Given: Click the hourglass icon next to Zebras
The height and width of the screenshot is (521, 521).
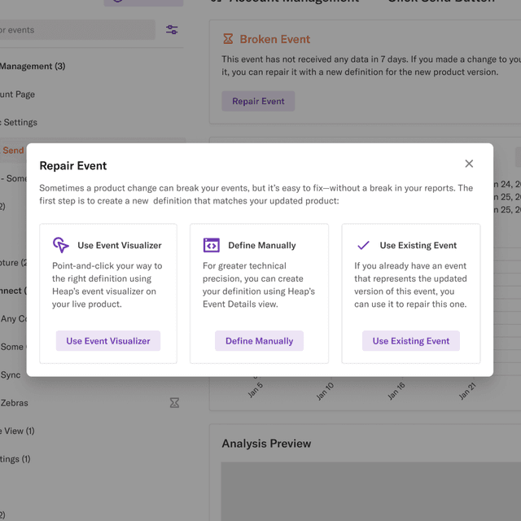Looking at the screenshot, I should 174,403.
